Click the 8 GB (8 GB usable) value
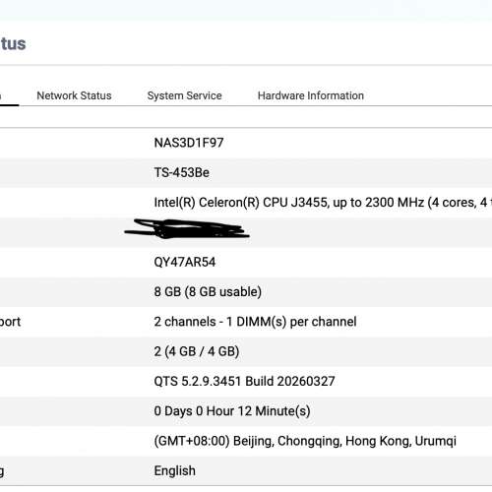The height and width of the screenshot is (492, 492). coord(208,291)
